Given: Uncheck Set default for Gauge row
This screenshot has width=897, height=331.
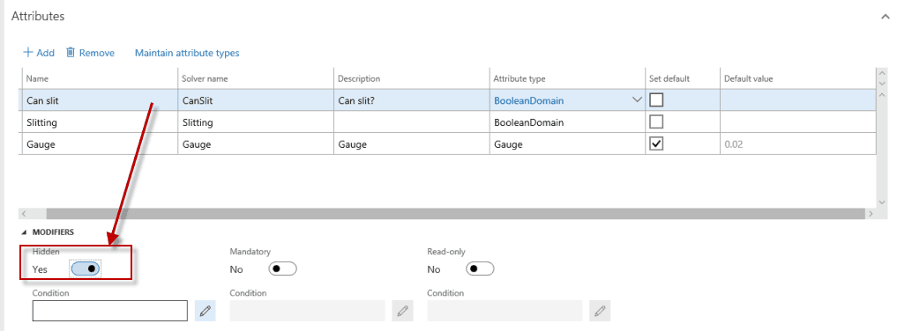Looking at the screenshot, I should pyautogui.click(x=657, y=143).
